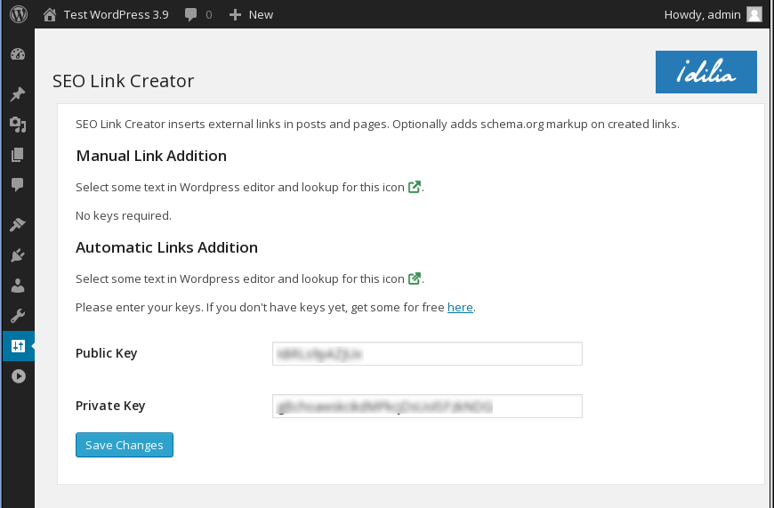Click the Manual Link Addition heading

point(151,156)
